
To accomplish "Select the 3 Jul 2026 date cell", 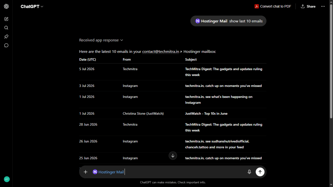I will point(87,86).
